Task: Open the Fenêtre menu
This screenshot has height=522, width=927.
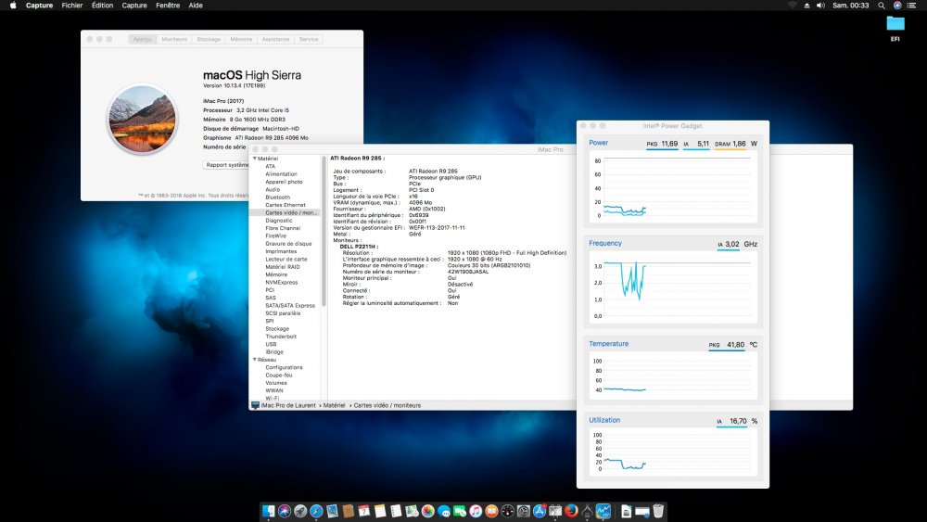Action: 168,6
